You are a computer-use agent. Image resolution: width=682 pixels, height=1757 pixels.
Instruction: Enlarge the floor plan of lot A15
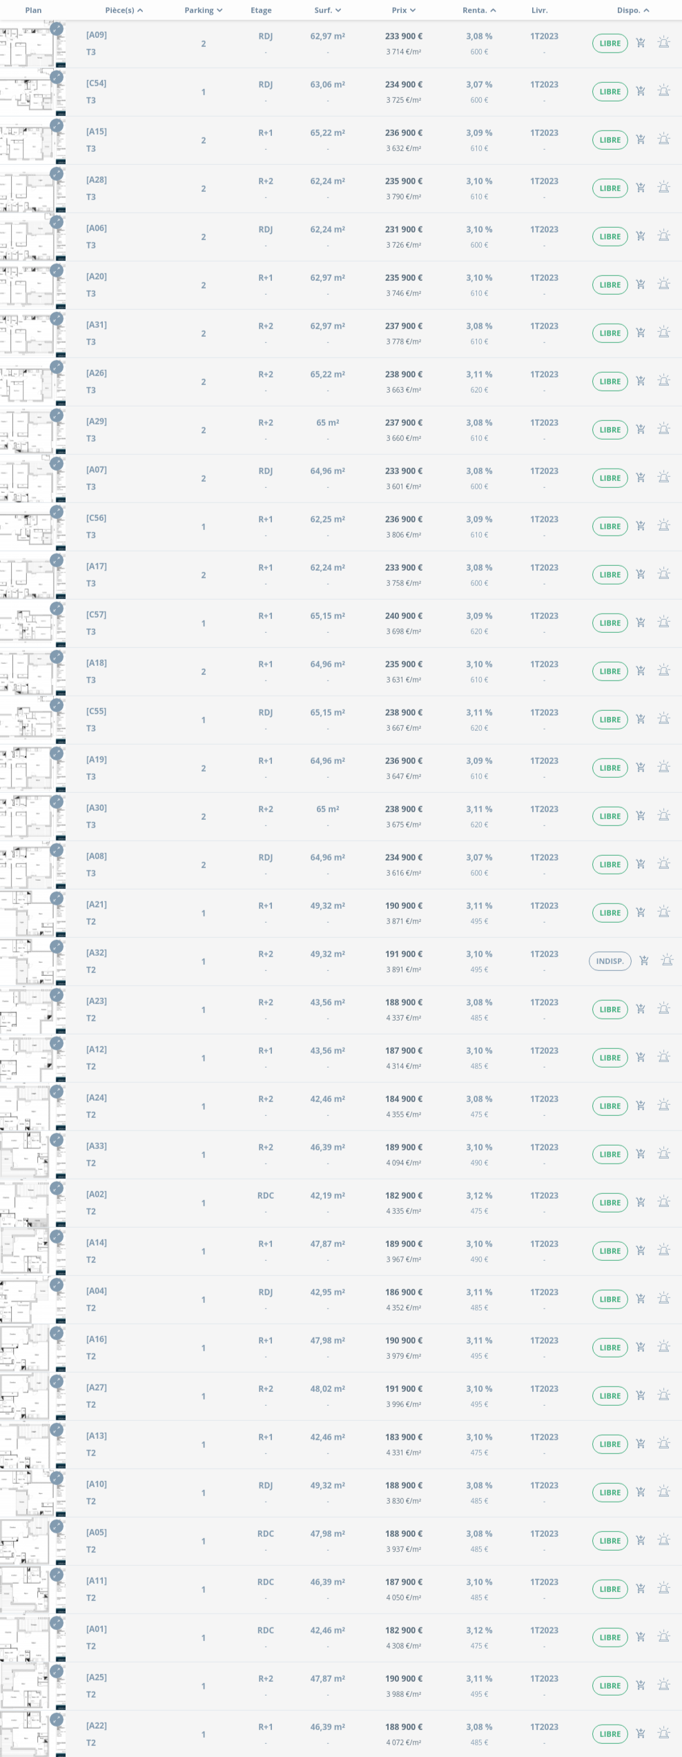click(x=57, y=126)
